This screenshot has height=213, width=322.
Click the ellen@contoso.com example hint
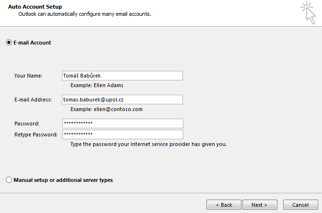(106, 109)
